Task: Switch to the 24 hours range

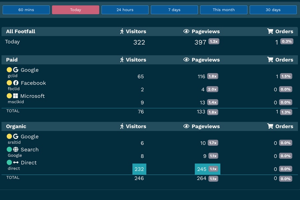Action: point(125,10)
